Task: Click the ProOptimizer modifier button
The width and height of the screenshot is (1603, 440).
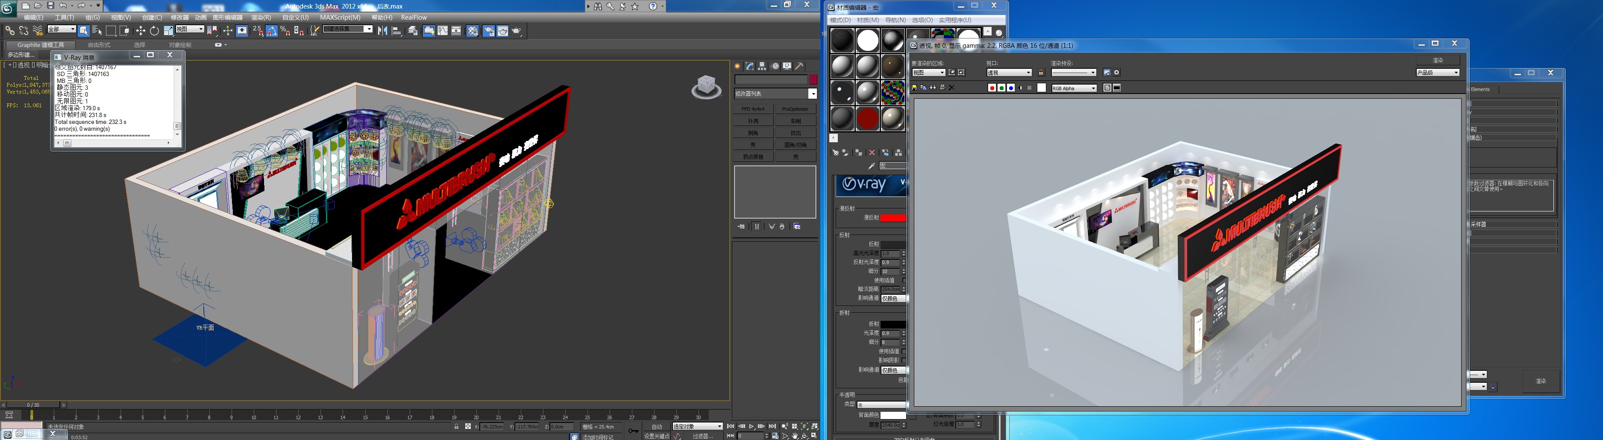Action: click(795, 109)
